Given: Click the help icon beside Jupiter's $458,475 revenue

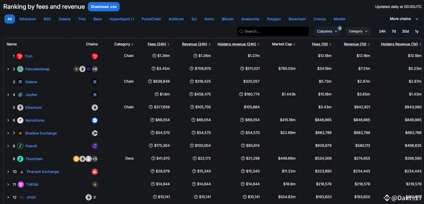Looking at the screenshot, I should 191,94.
